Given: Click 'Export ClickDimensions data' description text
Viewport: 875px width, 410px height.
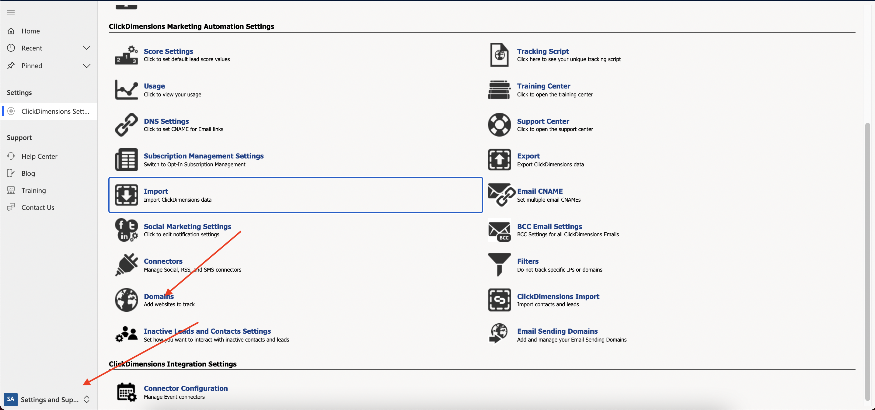Looking at the screenshot, I should click(550, 165).
